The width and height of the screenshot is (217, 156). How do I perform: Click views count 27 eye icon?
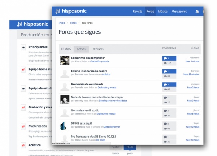tap(165, 102)
